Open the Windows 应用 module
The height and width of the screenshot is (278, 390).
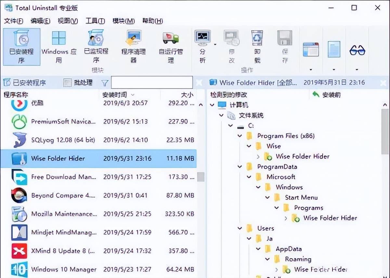tap(59, 47)
